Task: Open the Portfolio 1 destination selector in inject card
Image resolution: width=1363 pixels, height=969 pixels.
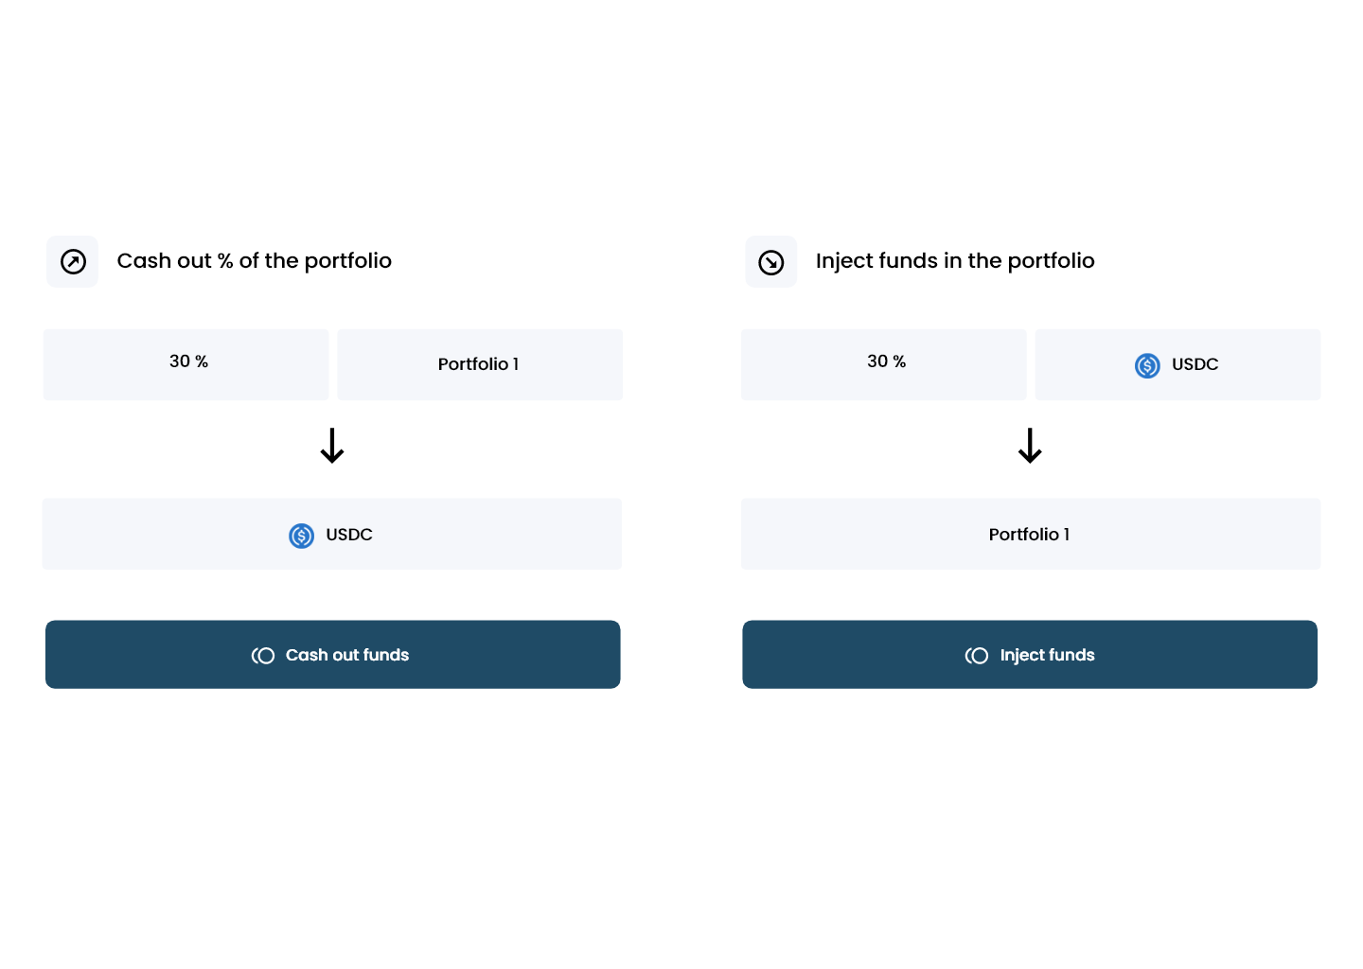Action: tap(1030, 534)
